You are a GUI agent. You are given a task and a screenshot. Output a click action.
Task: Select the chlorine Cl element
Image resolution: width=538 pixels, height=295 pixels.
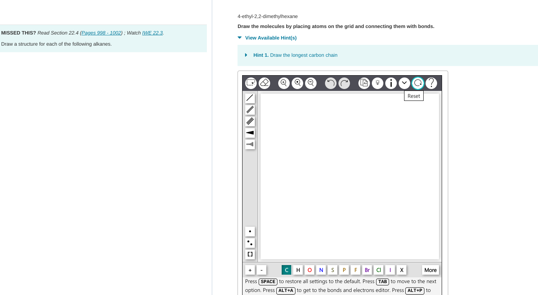click(378, 270)
